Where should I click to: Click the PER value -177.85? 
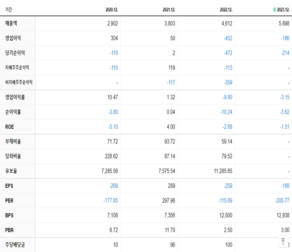pos(111,201)
